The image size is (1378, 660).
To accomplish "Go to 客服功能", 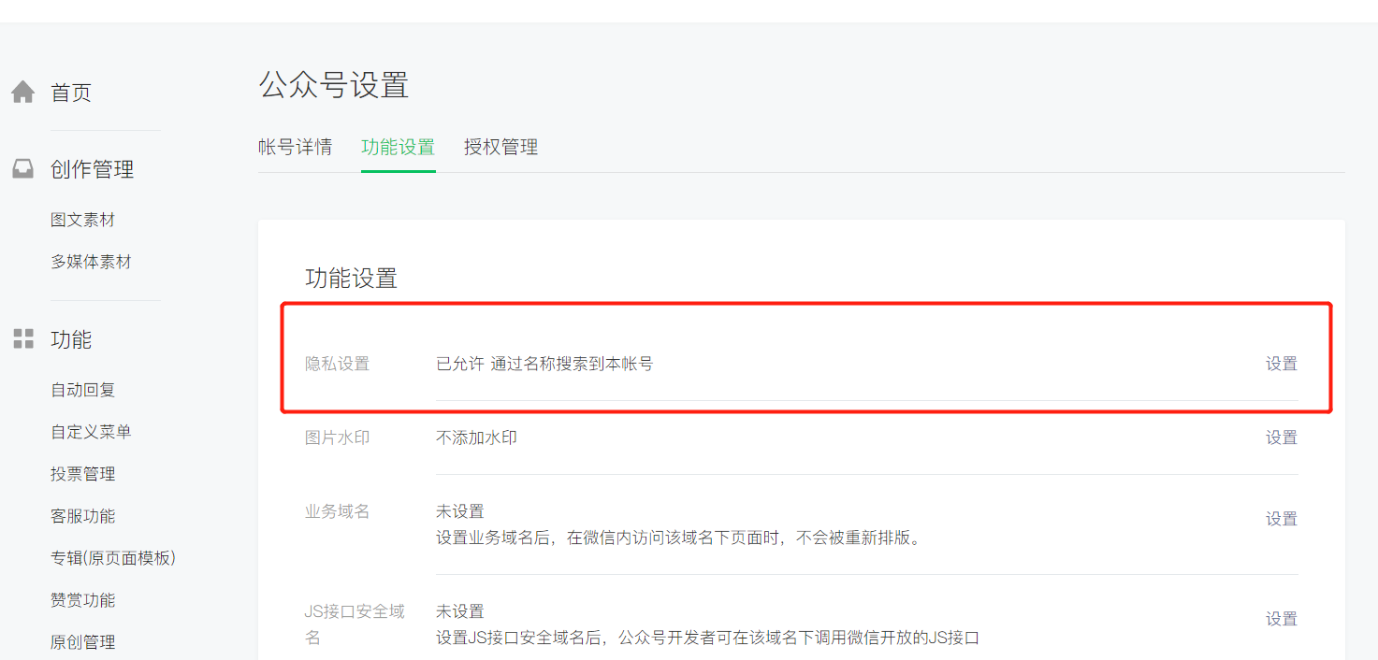I will tap(83, 516).
